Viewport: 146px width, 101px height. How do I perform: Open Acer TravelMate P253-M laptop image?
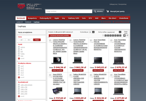(119, 91)
